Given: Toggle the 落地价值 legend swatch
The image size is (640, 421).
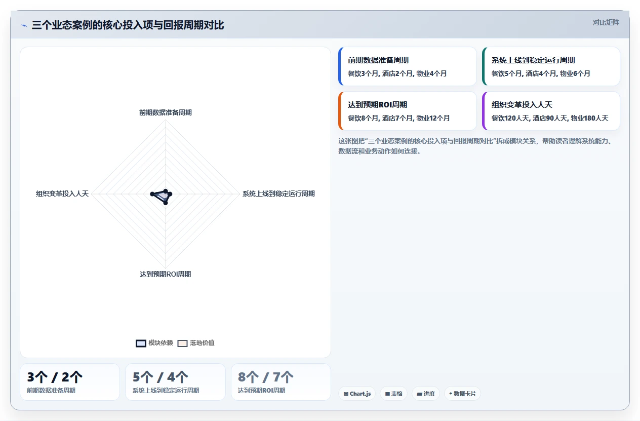Looking at the screenshot, I should point(182,343).
